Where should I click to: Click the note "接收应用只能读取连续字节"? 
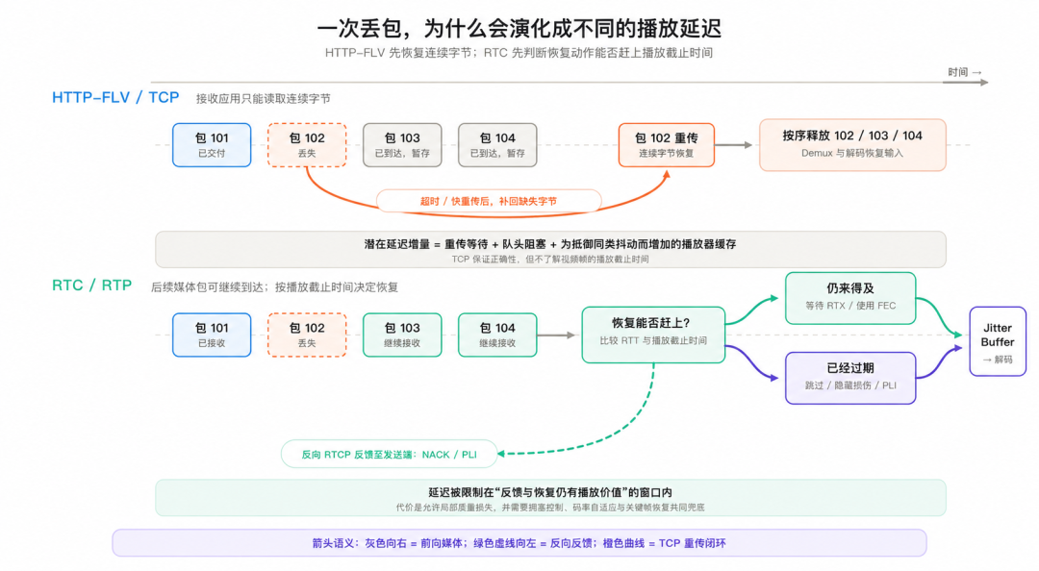point(263,99)
